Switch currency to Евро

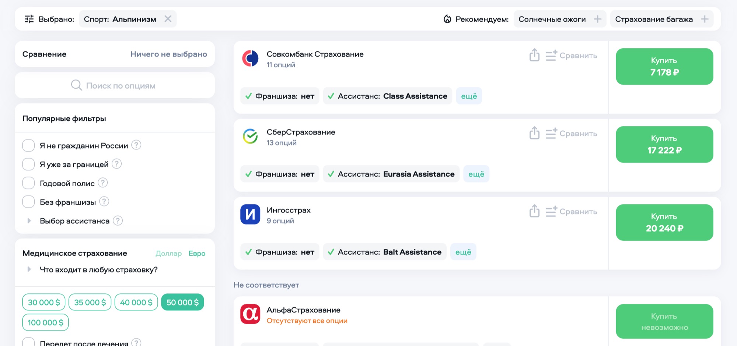coord(197,253)
